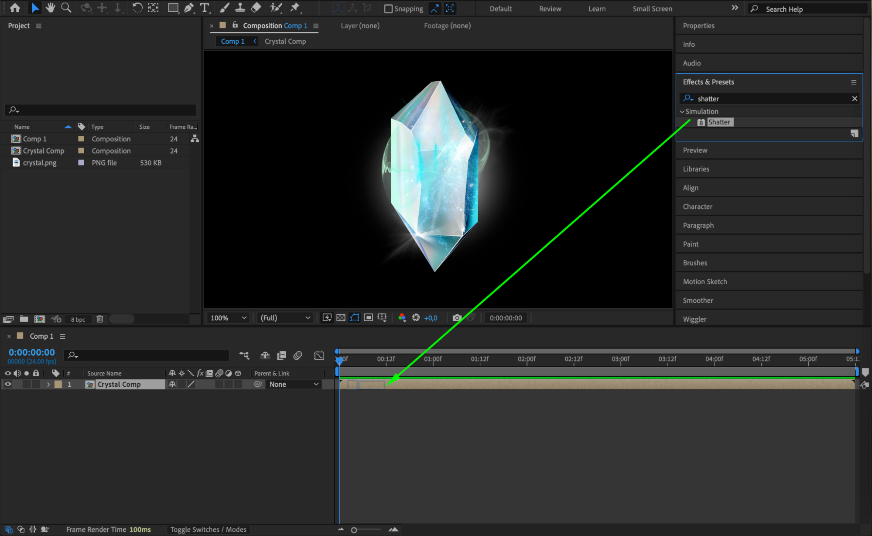
Task: Clear the shatter search field
Action: 855,99
